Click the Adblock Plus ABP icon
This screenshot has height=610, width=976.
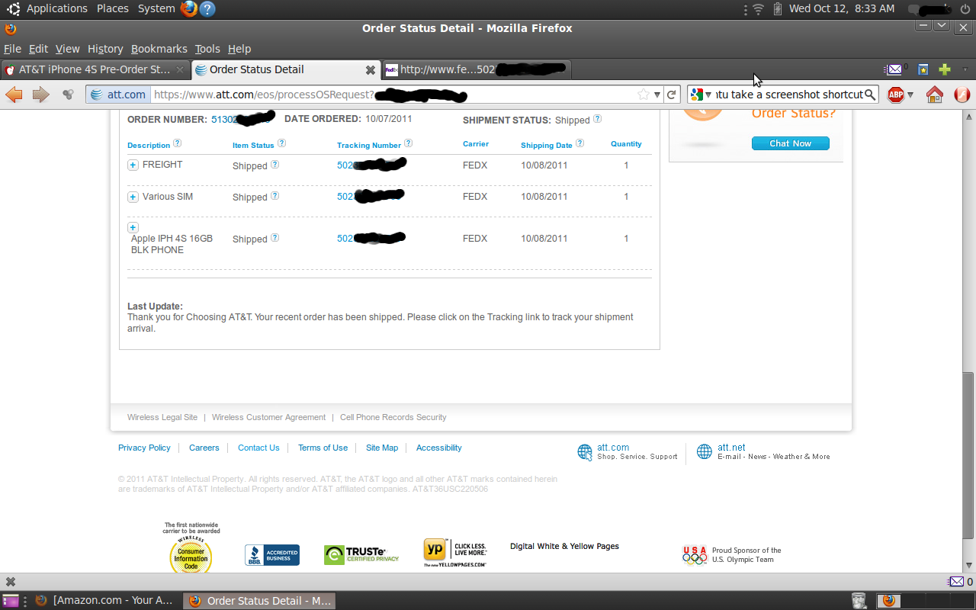[895, 95]
